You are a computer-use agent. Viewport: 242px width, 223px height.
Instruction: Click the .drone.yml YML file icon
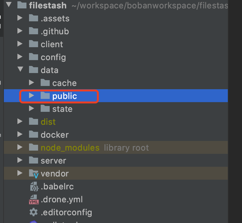tap(34, 199)
